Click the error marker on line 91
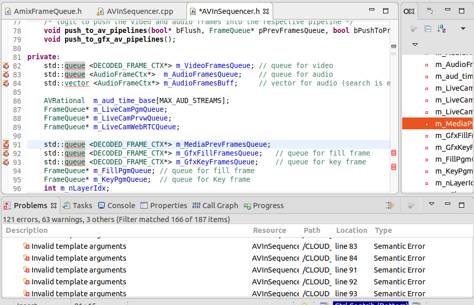Viewport: 474px width, 305px height. click(6, 144)
